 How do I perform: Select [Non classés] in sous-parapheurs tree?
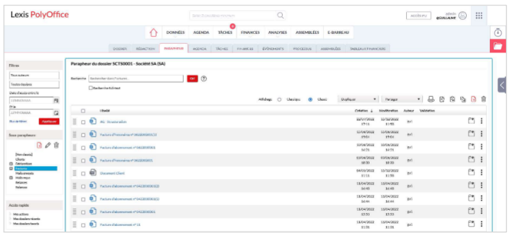click(x=24, y=155)
